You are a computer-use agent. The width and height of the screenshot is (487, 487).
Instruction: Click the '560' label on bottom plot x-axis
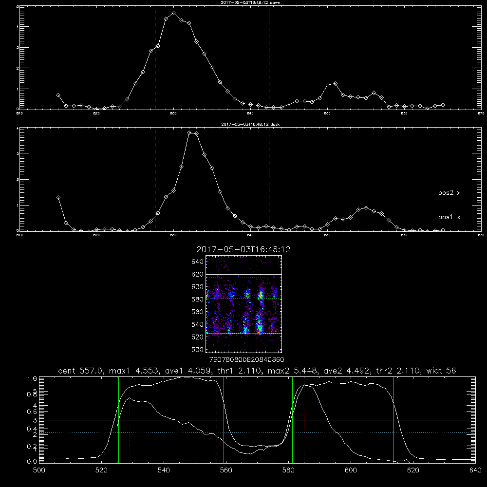226,470
